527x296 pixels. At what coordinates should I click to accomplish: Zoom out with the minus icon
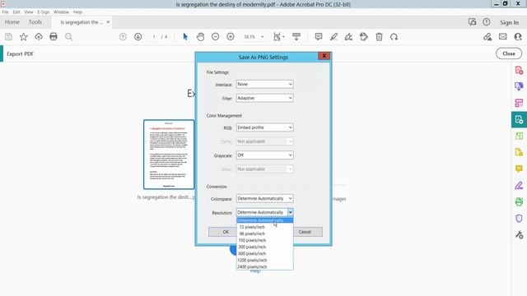[216, 36]
